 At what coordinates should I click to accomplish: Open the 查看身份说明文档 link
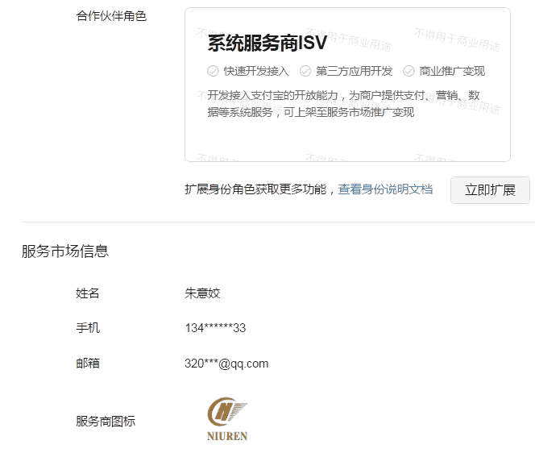pos(385,189)
